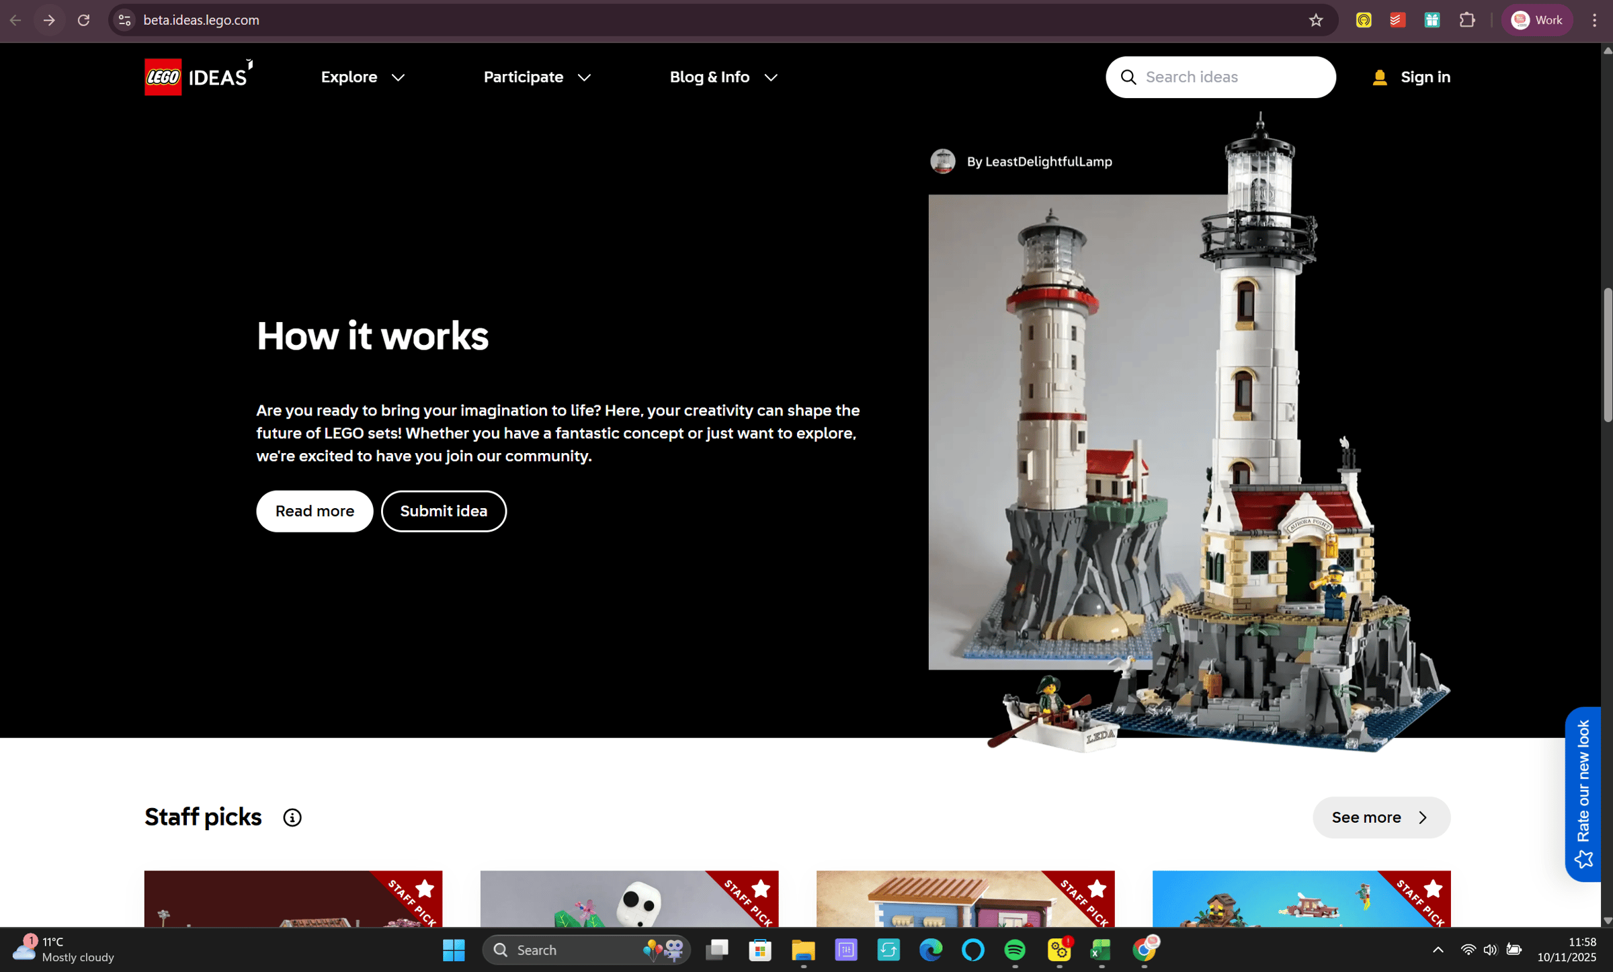Screen dimensions: 1613x972
Task: Click See more for Staff picks
Action: click(1380, 817)
